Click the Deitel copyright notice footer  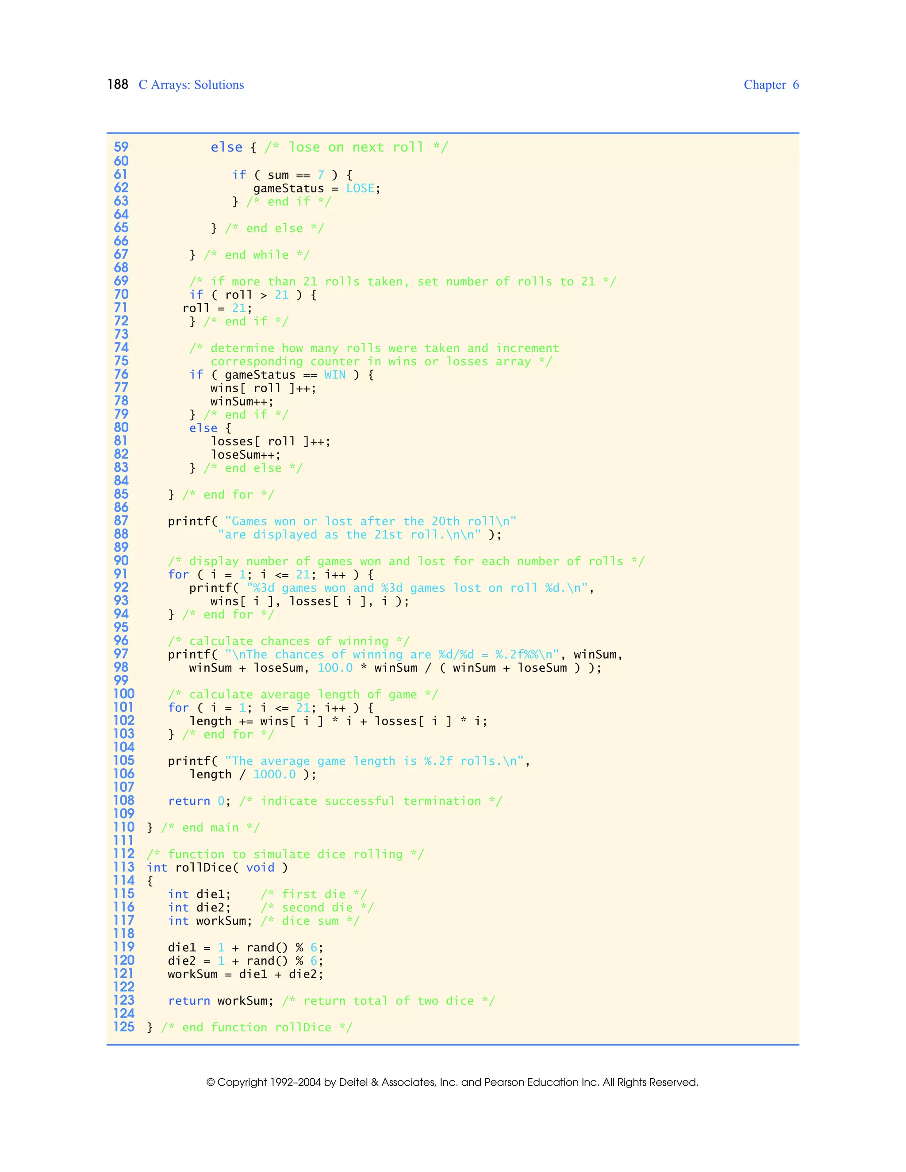coord(452,1082)
